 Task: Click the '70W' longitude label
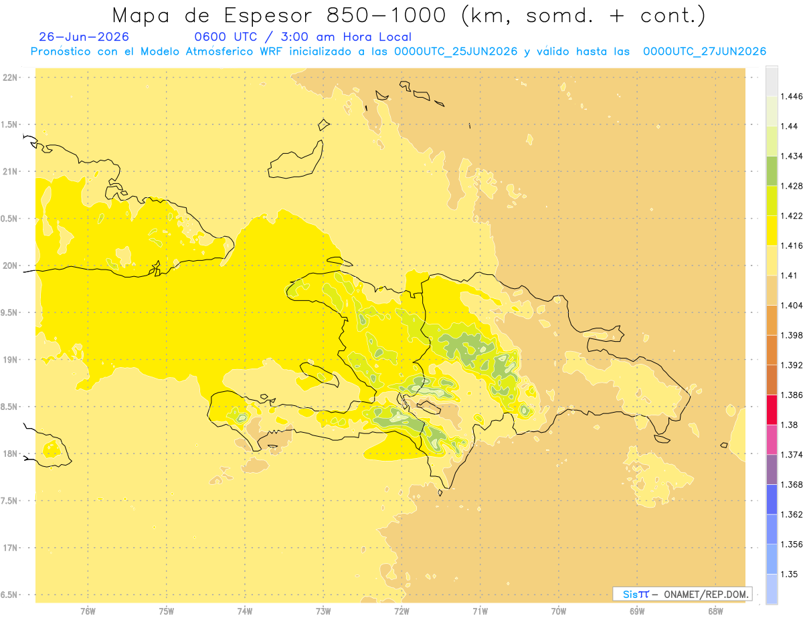(x=559, y=611)
